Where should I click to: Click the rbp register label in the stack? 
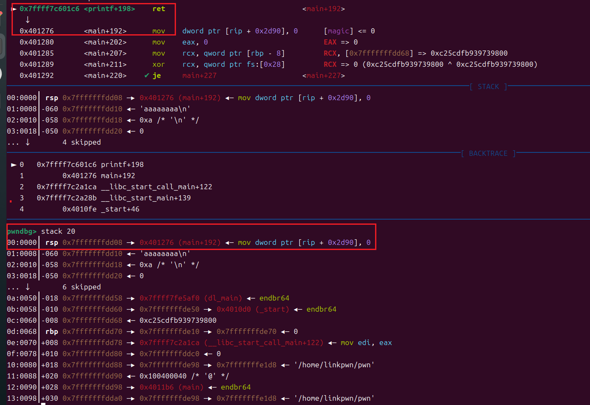52,331
